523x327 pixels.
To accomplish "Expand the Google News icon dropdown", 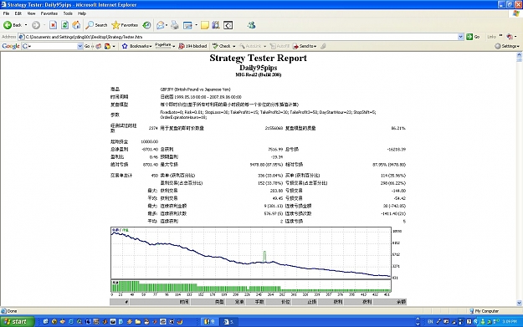I will click(114, 46).
